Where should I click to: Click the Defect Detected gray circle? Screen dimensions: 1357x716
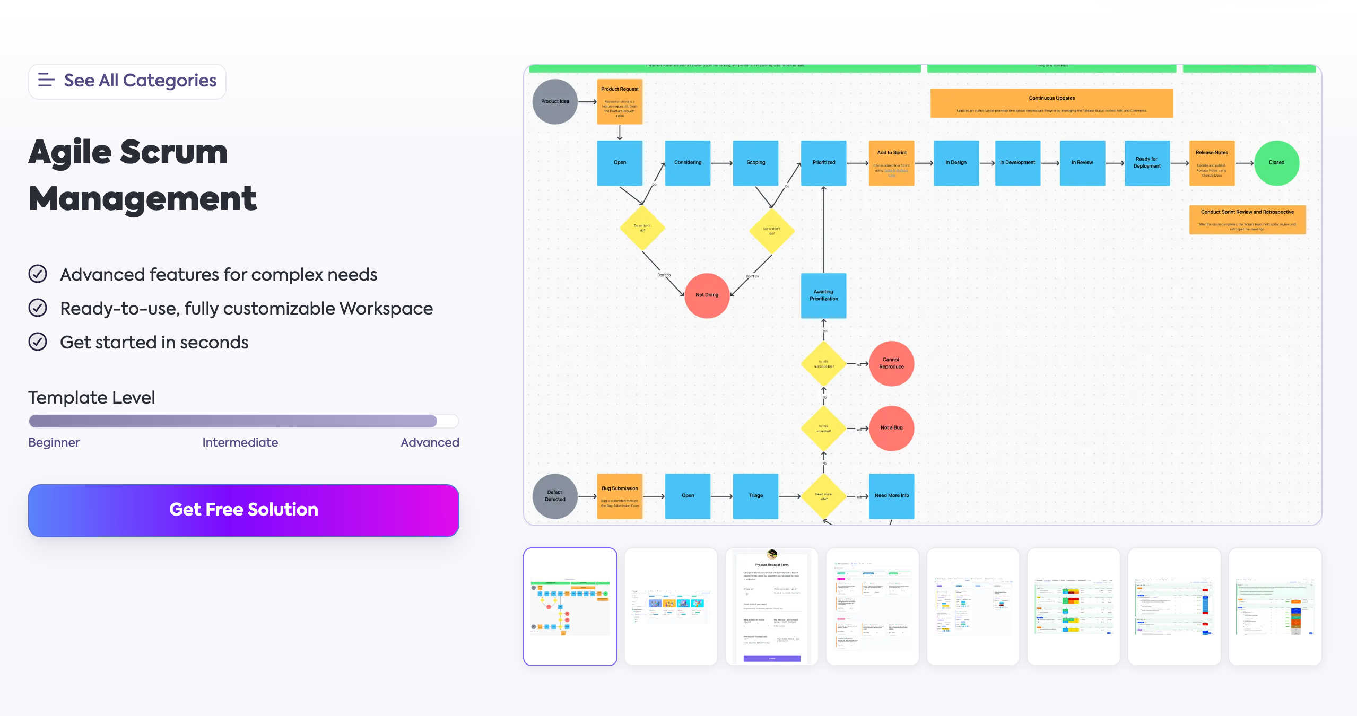coord(555,496)
